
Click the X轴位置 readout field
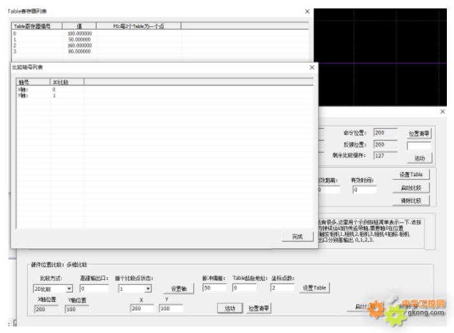click(x=46, y=309)
